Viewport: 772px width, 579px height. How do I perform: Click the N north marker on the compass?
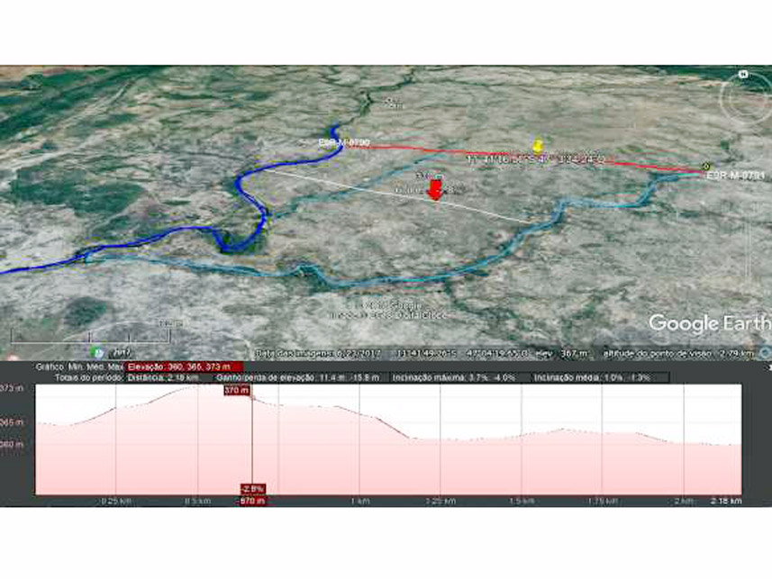pyautogui.click(x=744, y=75)
